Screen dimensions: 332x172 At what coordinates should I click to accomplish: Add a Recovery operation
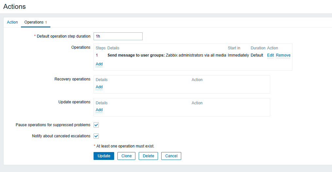tap(99, 87)
